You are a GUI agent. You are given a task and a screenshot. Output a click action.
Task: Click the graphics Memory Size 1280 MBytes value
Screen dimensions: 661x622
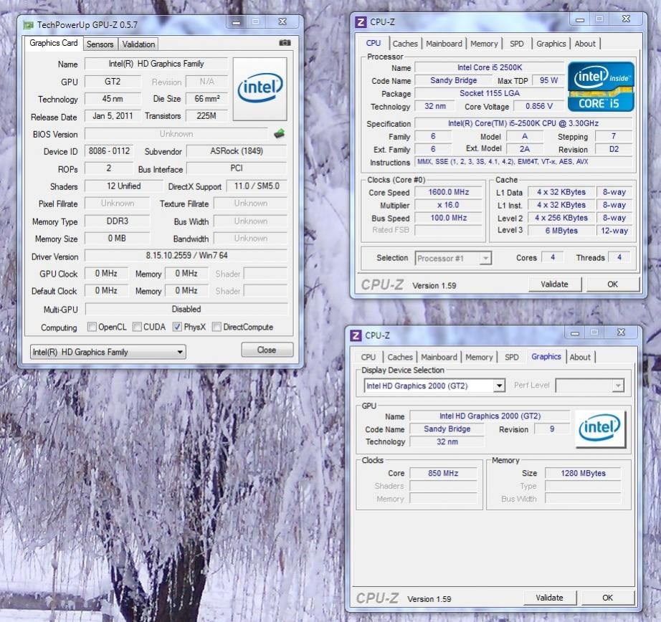click(x=583, y=473)
